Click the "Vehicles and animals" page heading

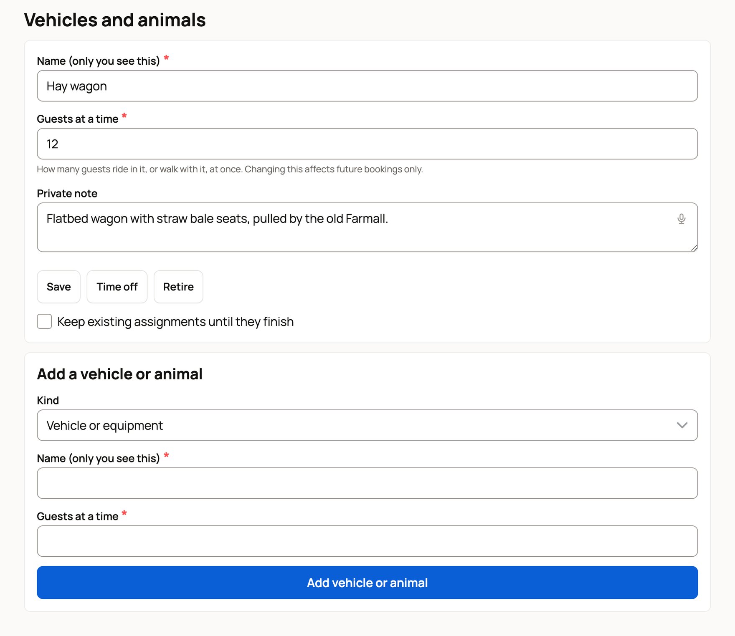coord(115,20)
